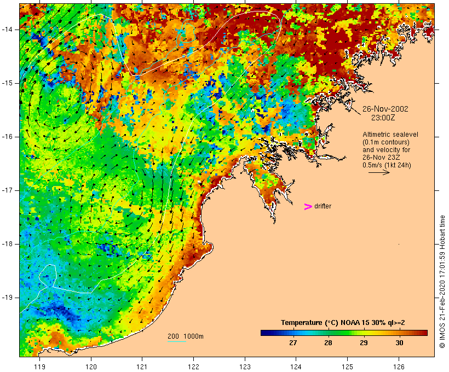The width and height of the screenshot is (449, 372).
Task: Click latitude axis label -18
Action: click(x=7, y=244)
